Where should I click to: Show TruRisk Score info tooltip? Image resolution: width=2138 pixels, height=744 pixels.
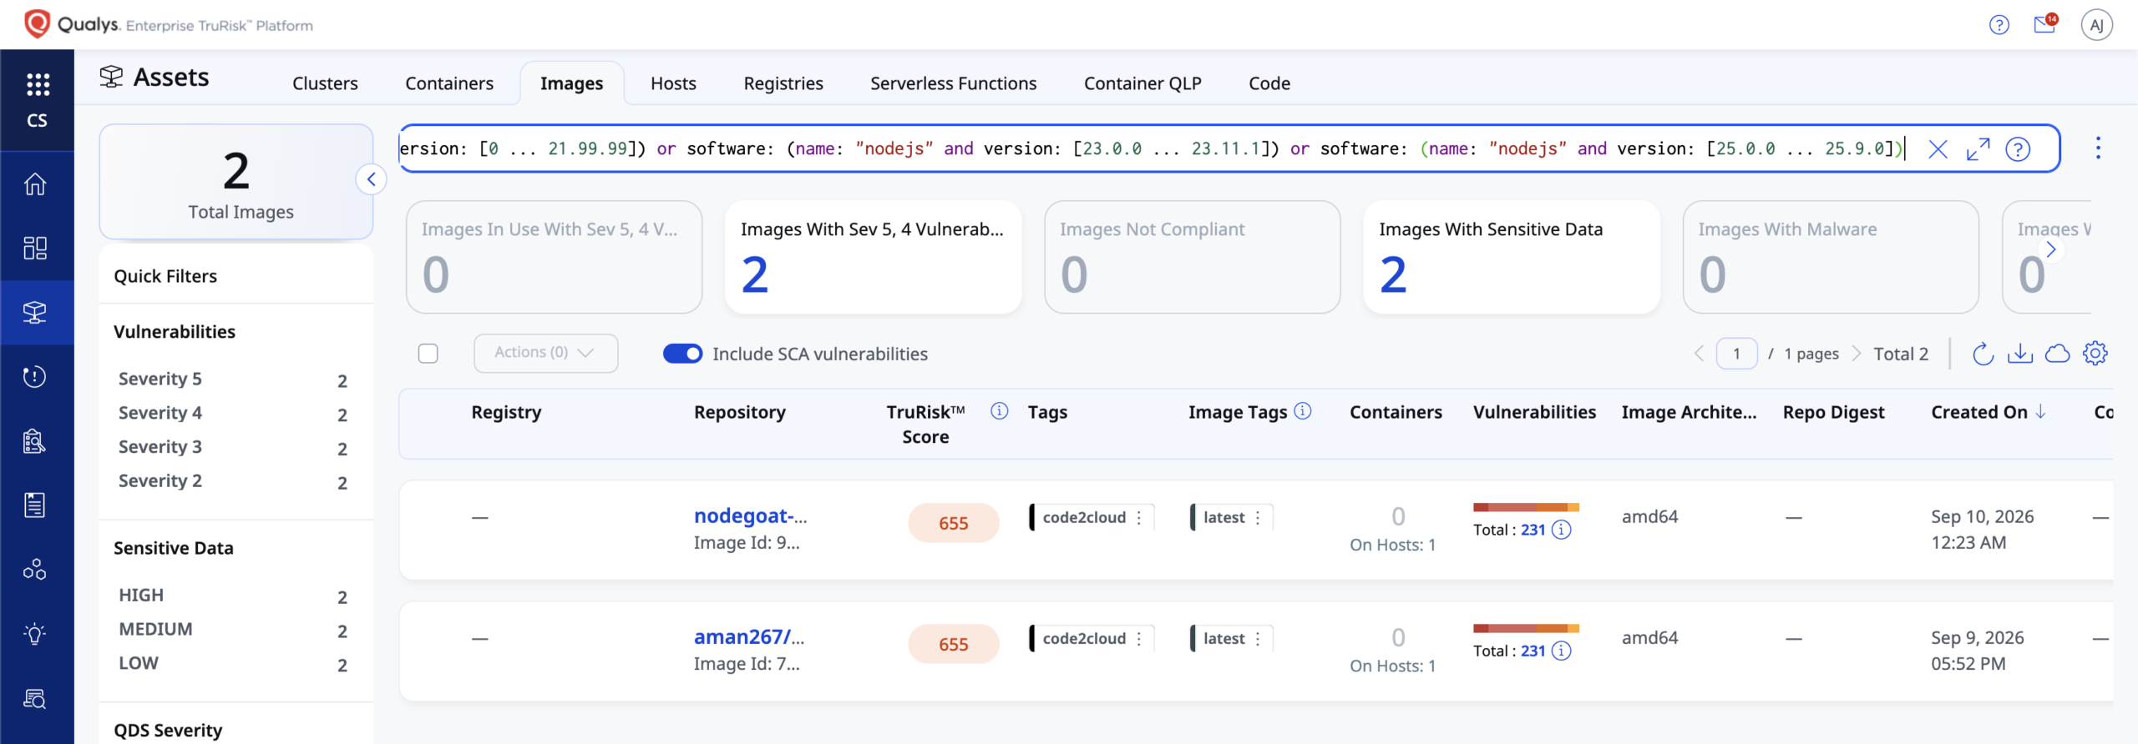(1000, 411)
